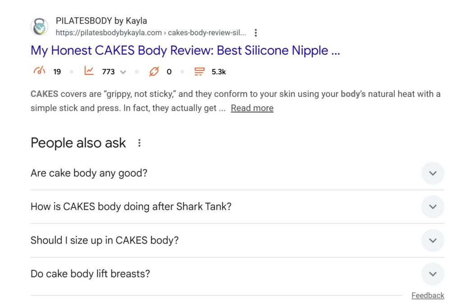The image size is (462, 306).
Task: Click the "Read more" link in the snippet
Action: pos(252,108)
